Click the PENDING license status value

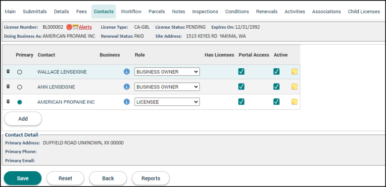[x=195, y=27]
